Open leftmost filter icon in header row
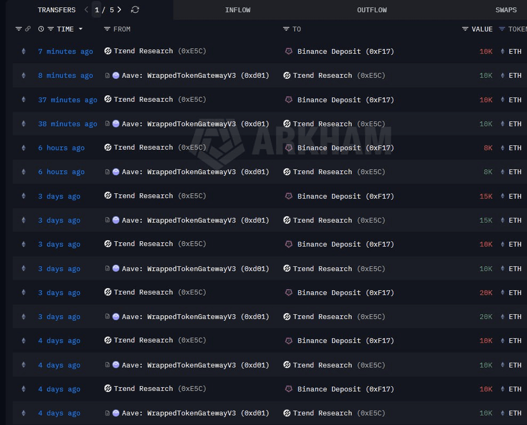Screen dimensions: 527x425 click(x=19, y=29)
